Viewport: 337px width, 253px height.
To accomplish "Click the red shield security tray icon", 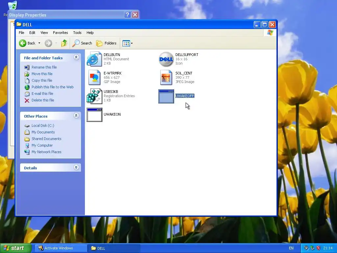I will (x=318, y=248).
